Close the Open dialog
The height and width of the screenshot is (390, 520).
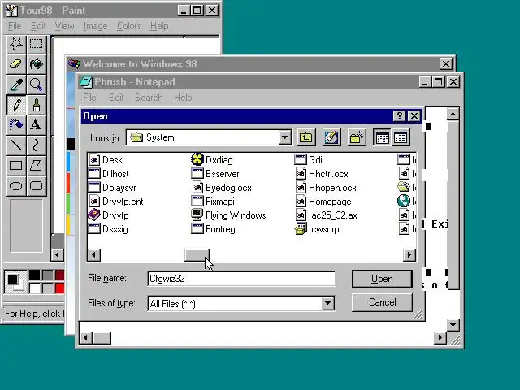(414, 115)
